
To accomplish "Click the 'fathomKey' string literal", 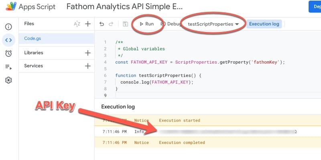I will click(x=266, y=62).
